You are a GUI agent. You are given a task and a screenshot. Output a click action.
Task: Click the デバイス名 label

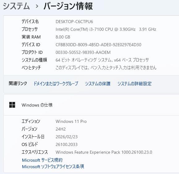click(30, 22)
